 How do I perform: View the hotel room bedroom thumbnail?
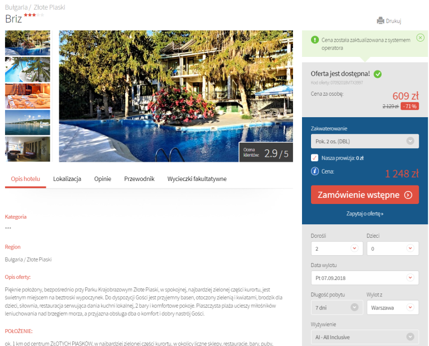pos(28,96)
